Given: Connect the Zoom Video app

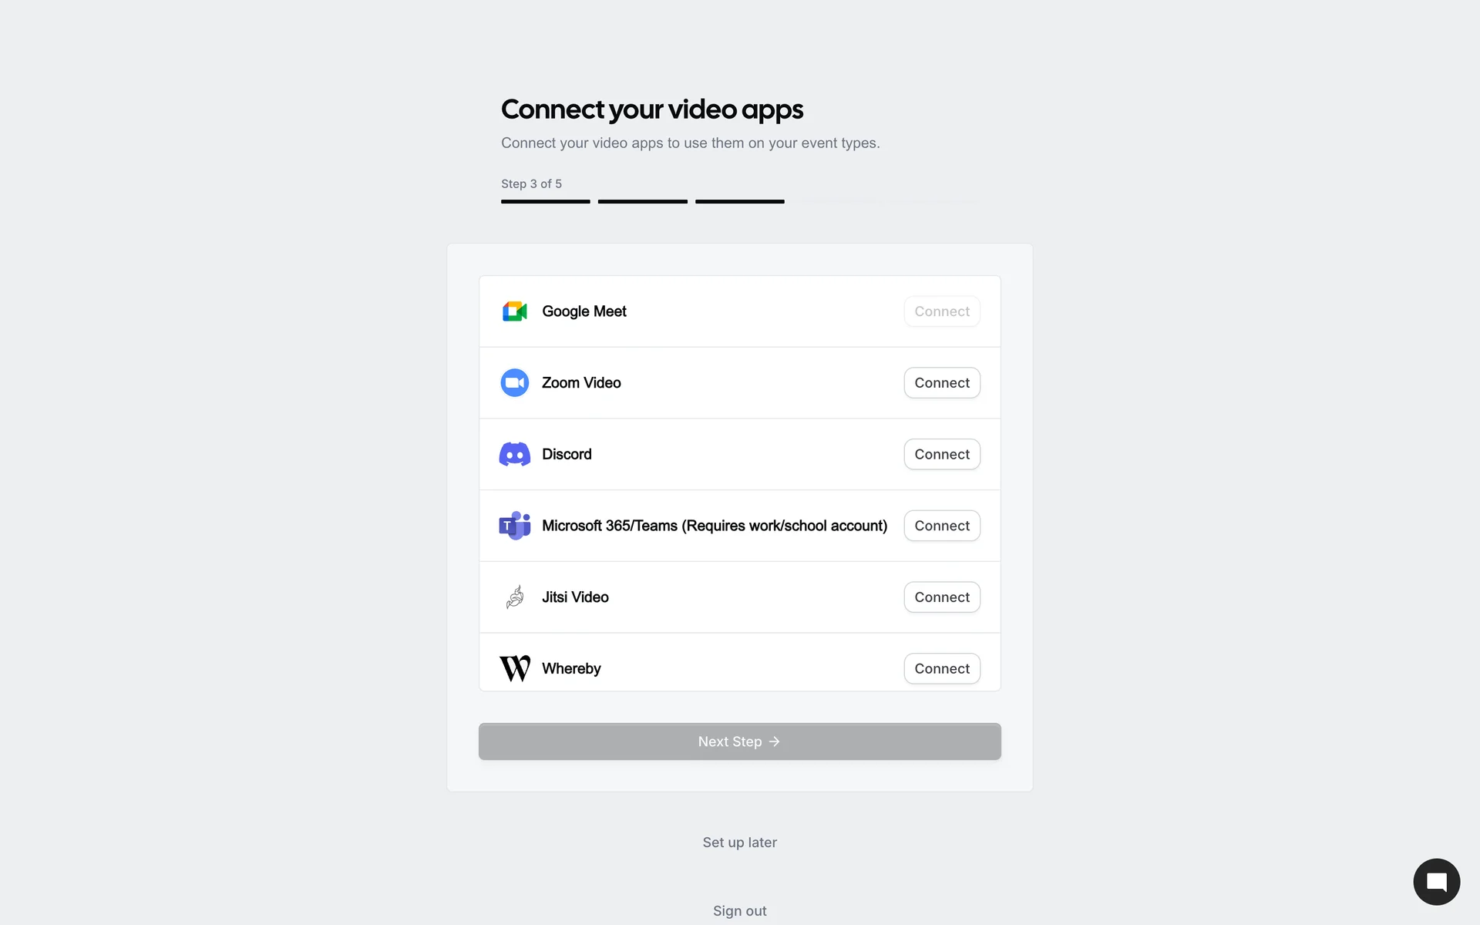Looking at the screenshot, I should click(942, 383).
